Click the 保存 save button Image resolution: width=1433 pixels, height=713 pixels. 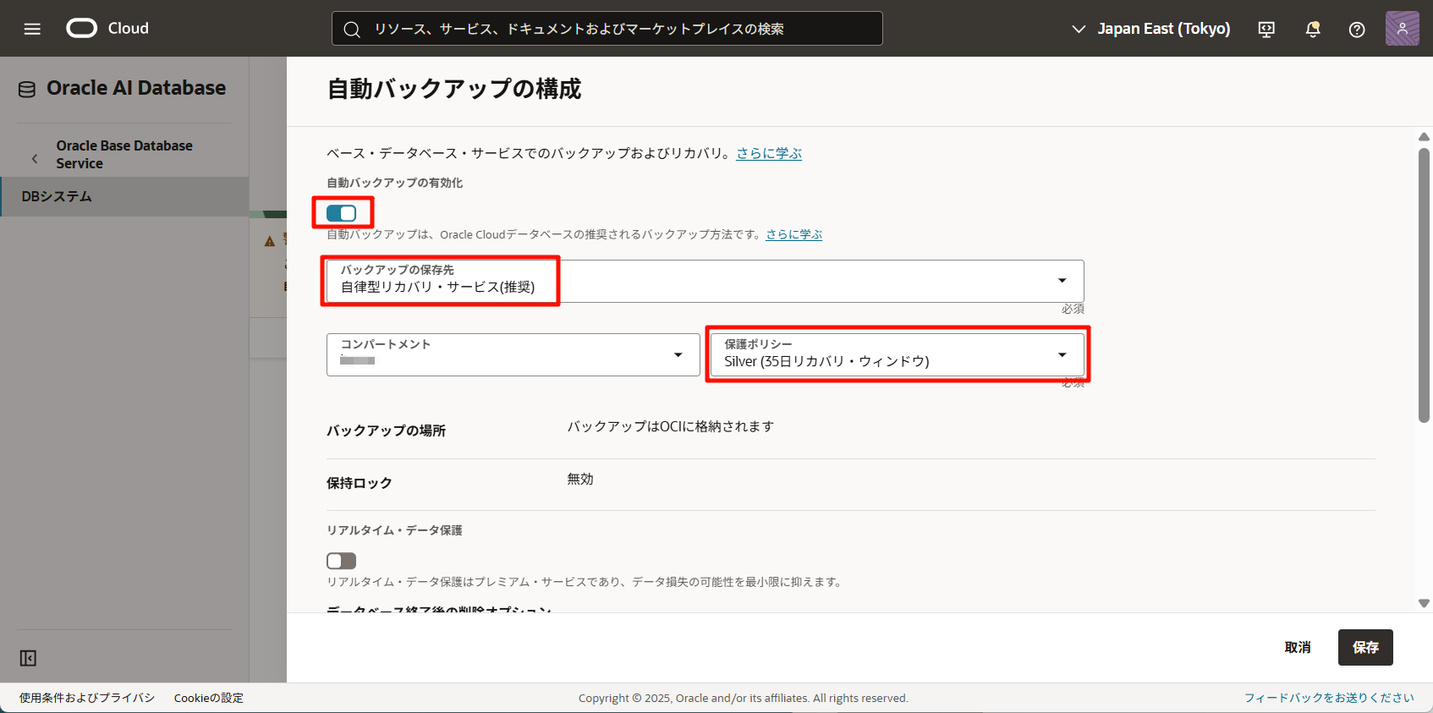pos(1365,647)
